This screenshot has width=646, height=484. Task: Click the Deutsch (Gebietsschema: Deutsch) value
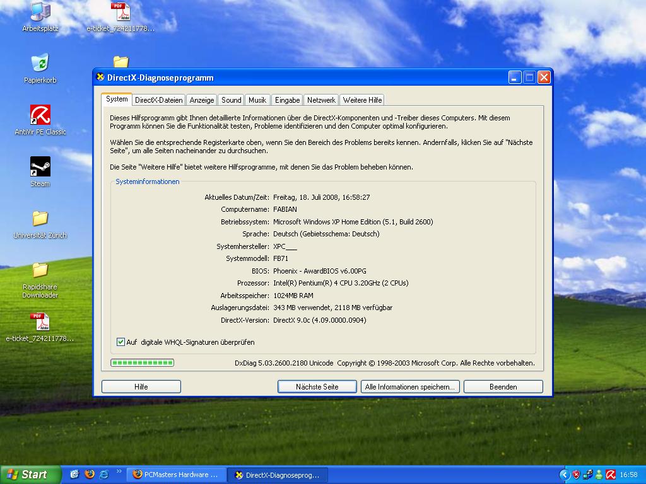click(326, 234)
